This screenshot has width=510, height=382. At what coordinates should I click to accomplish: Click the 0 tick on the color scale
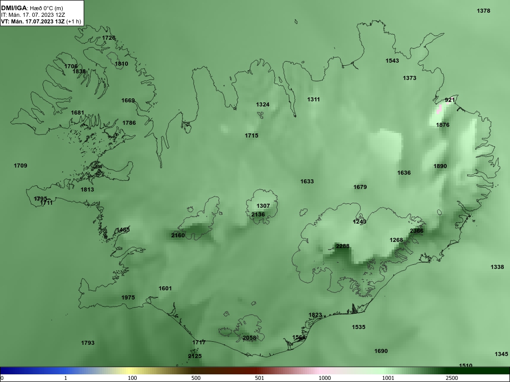pyautogui.click(x=2, y=378)
